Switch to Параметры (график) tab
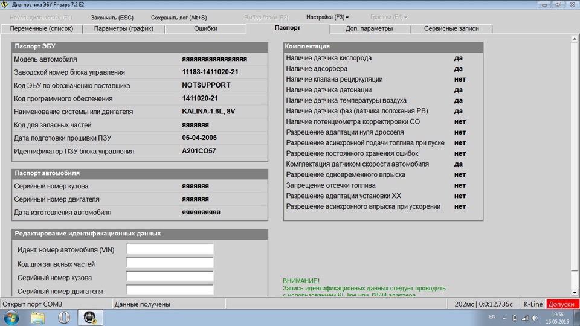Screen dimensions: 580x326 [123, 28]
